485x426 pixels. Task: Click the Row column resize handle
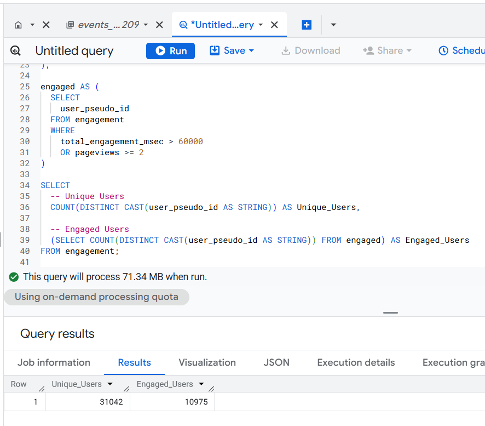[42, 389]
